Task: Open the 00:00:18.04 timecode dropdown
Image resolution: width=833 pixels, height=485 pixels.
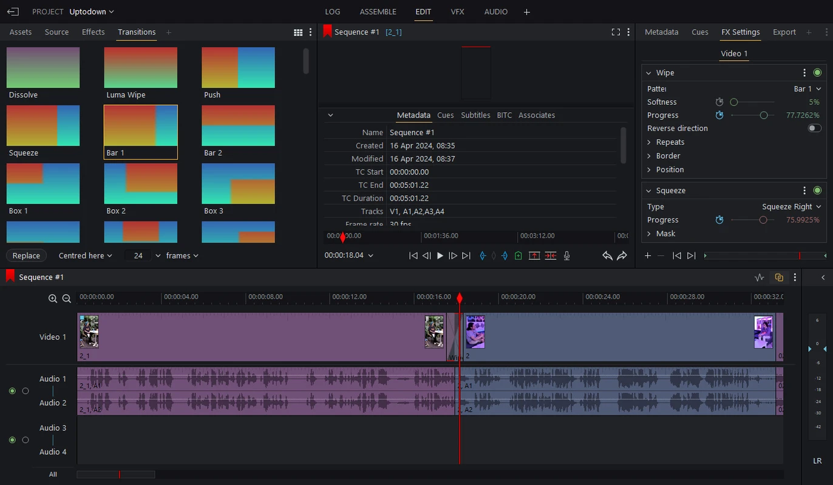Action: [x=349, y=256]
